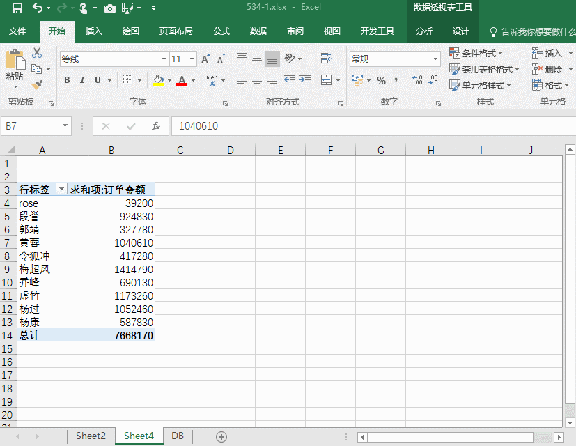
Task: Click the Cut scissors icon
Action: pos(37,53)
